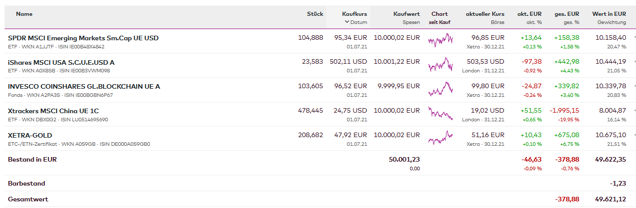This screenshot has width=636, height=208.
Task: Sort by ges. EUR column header
Action: tap(567, 14)
